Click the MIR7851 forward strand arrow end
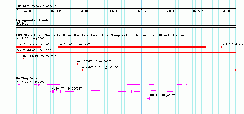The image size is (244, 114). pyautogui.click(x=186, y=85)
